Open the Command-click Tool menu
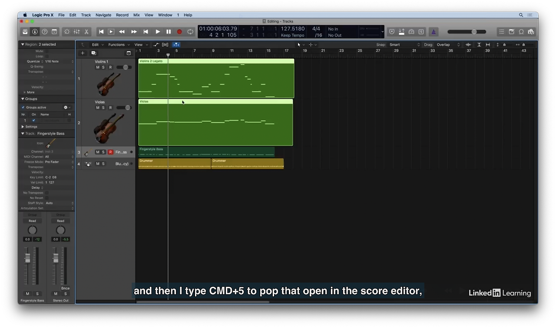Viewport: 556px width, 328px height. point(312,45)
